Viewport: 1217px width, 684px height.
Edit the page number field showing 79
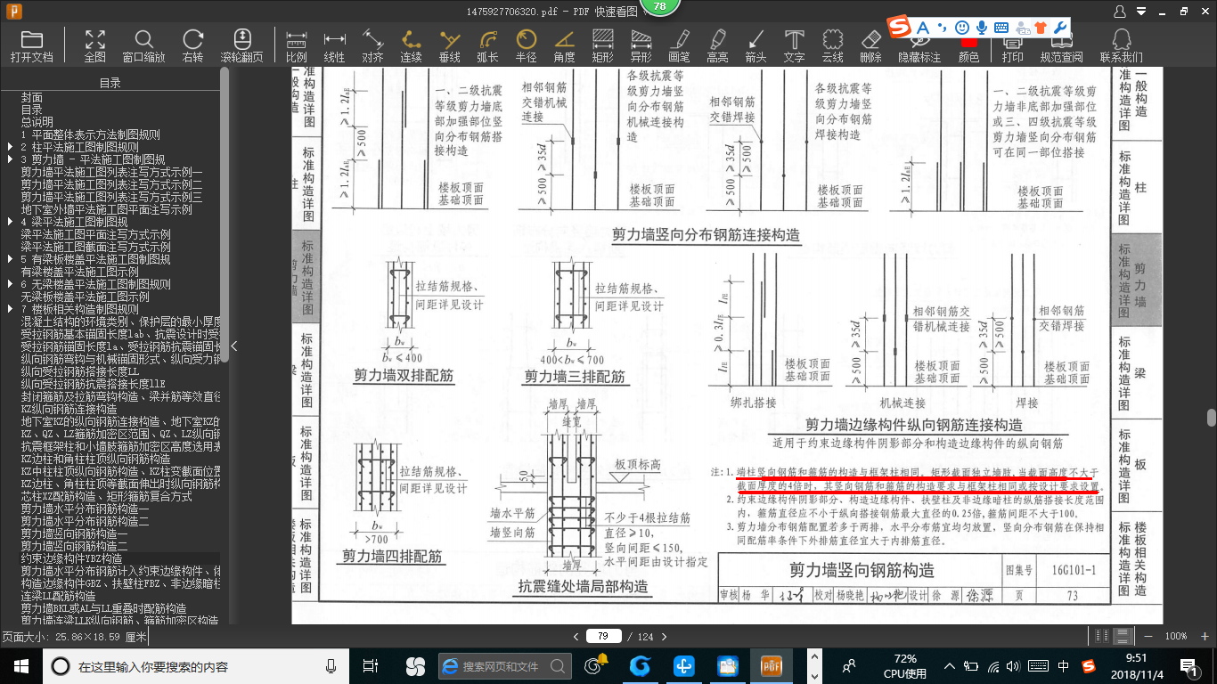pos(604,636)
